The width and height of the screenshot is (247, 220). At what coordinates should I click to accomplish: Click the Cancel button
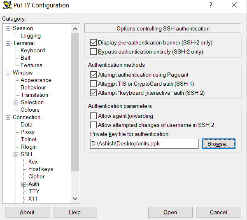(x=219, y=212)
